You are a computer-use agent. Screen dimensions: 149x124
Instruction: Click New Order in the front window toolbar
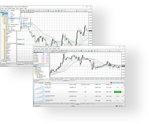(x=55, y=51)
